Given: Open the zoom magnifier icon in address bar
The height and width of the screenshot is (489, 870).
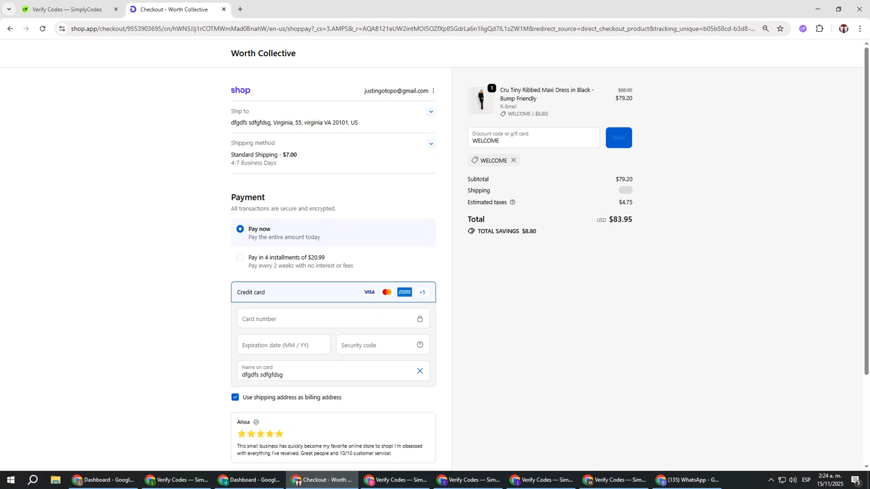Looking at the screenshot, I should (766, 28).
